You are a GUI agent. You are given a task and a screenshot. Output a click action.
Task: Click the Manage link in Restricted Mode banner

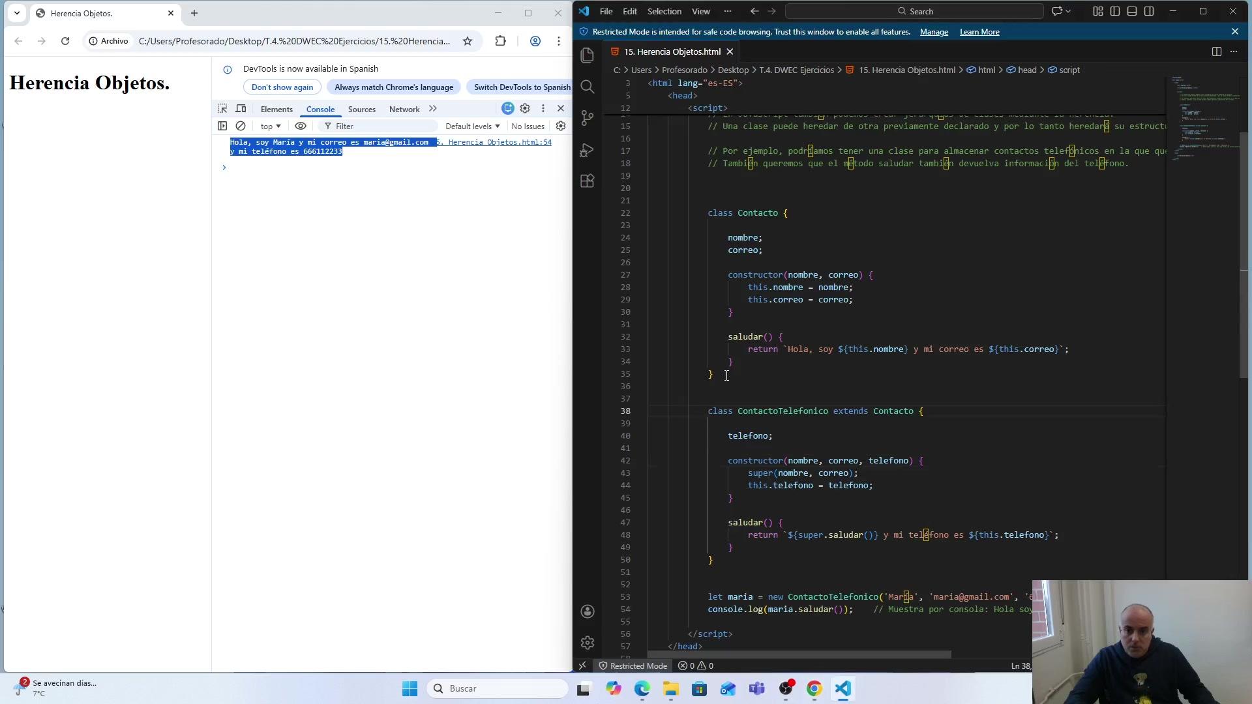(934, 32)
